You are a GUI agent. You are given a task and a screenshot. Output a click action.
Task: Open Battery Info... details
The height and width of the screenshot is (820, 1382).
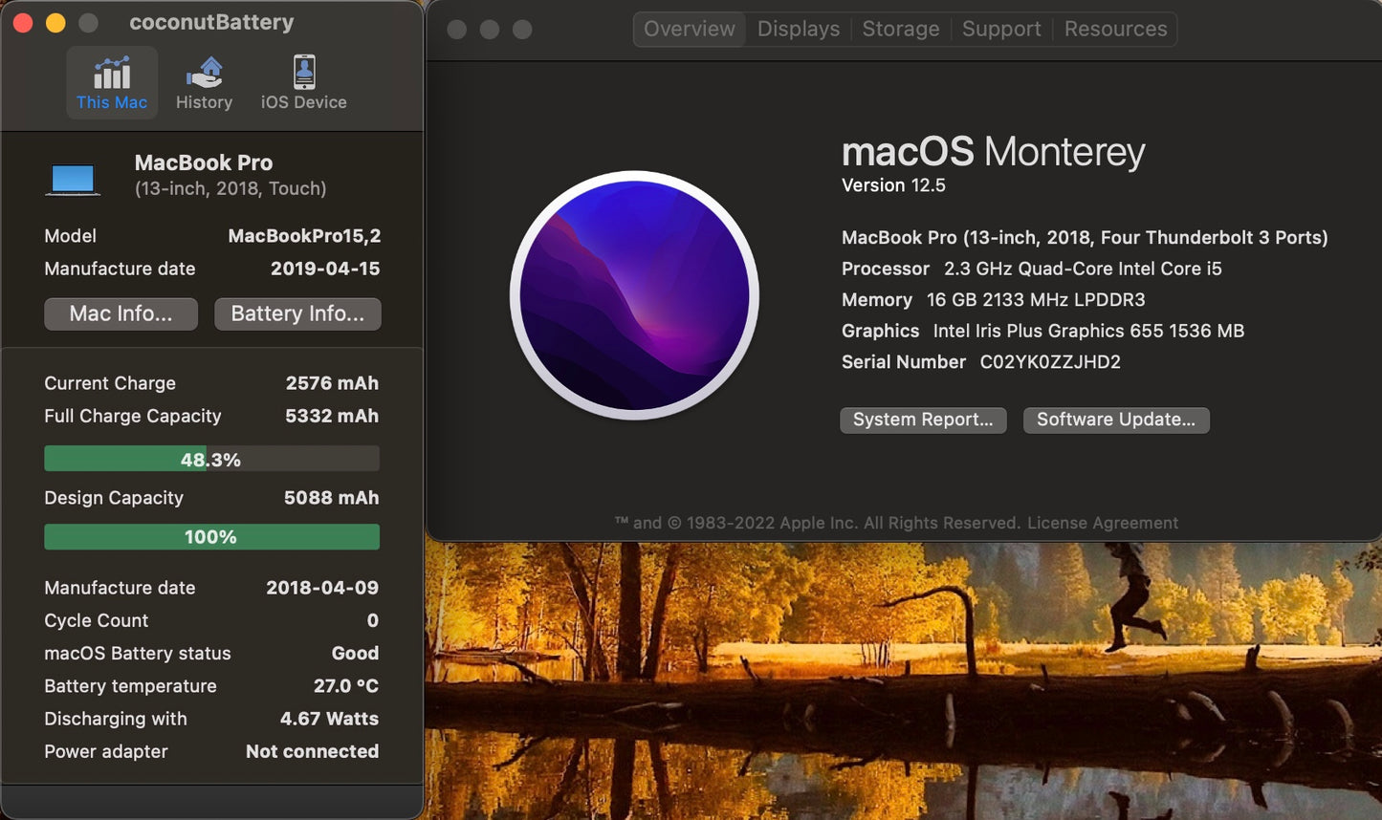[297, 313]
